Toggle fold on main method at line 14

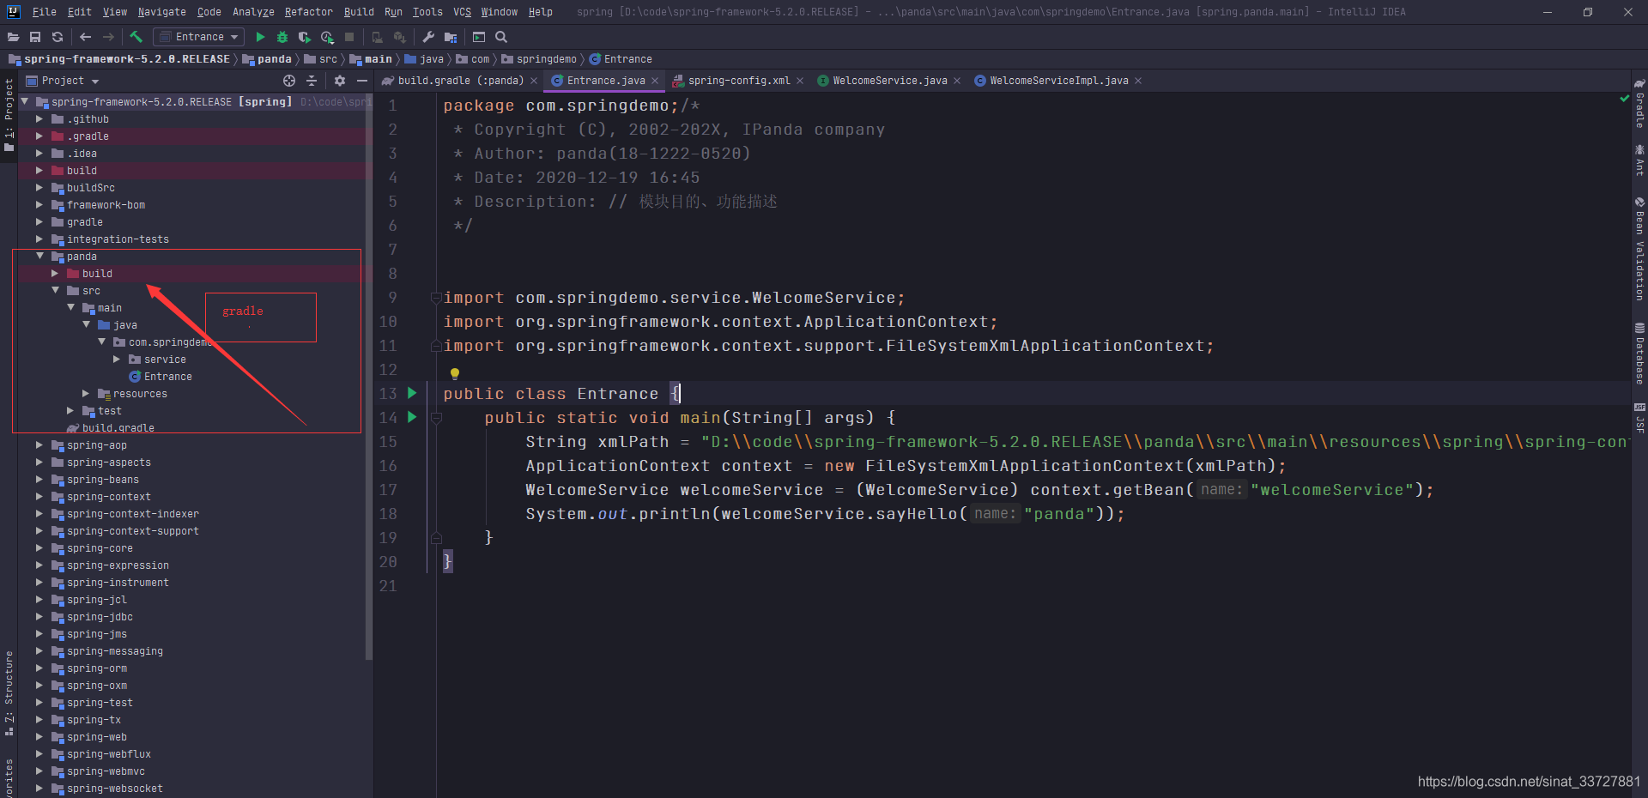(435, 418)
